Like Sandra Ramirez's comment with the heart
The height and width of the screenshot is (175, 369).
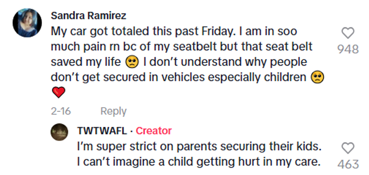[348, 33]
